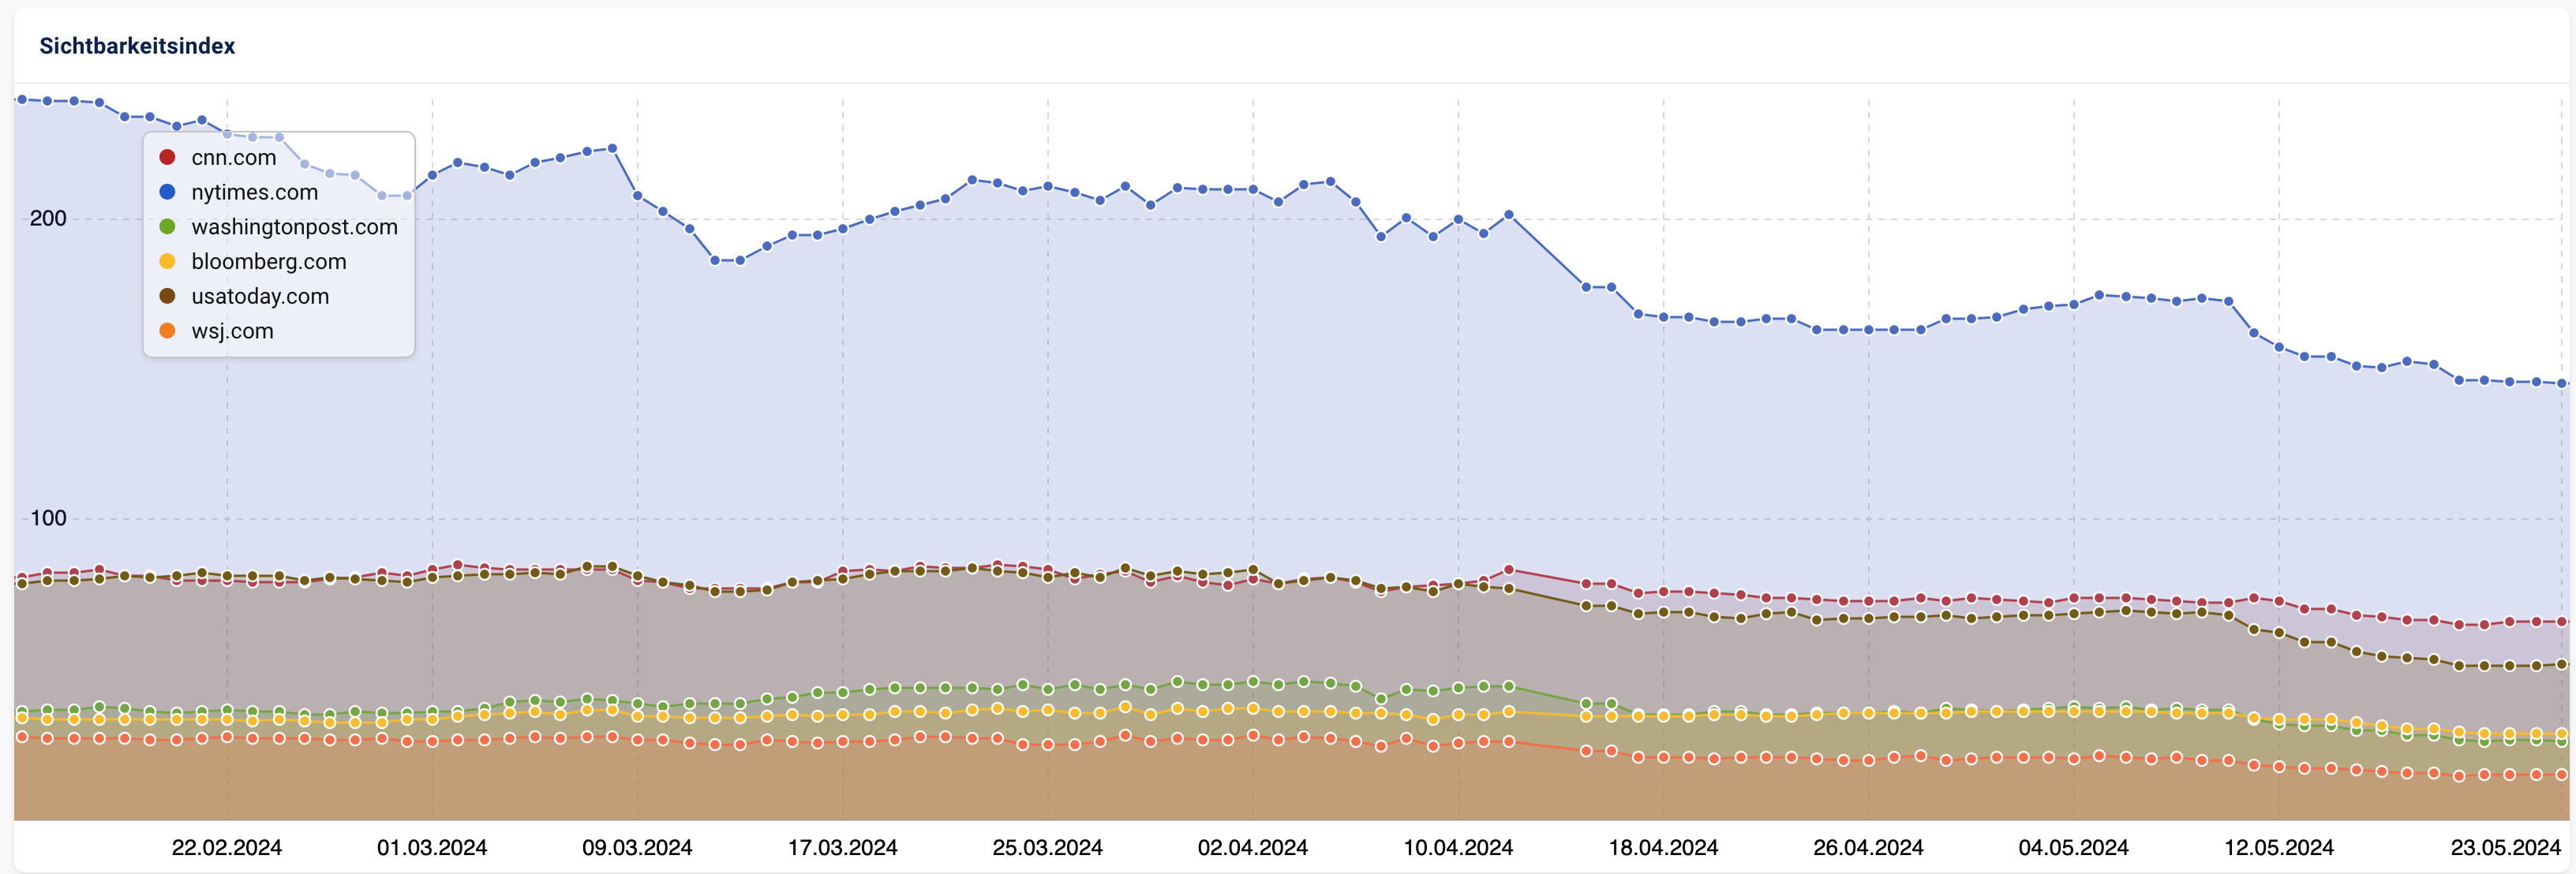
Task: Click the 200 y-axis value label
Action: click(48, 218)
